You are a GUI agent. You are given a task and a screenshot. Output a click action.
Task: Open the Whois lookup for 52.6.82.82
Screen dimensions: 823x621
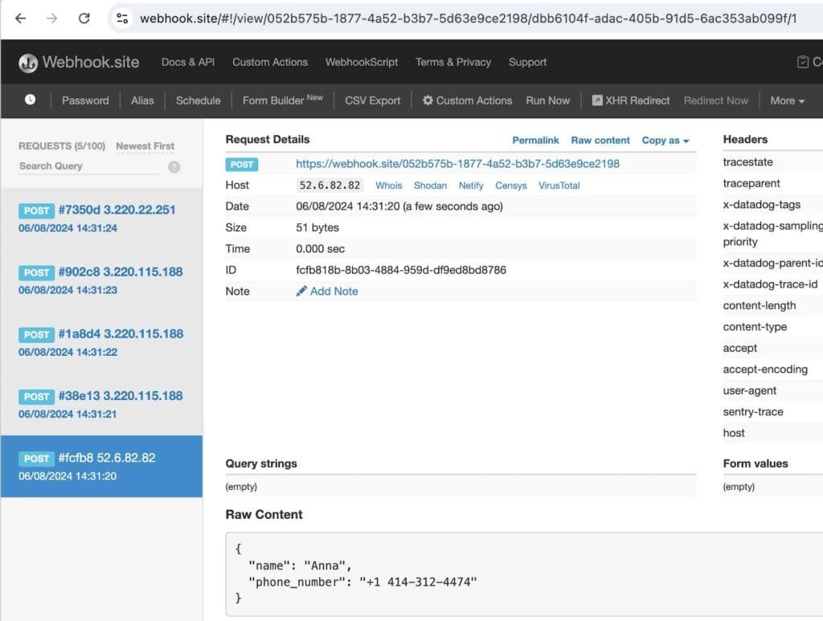click(388, 186)
